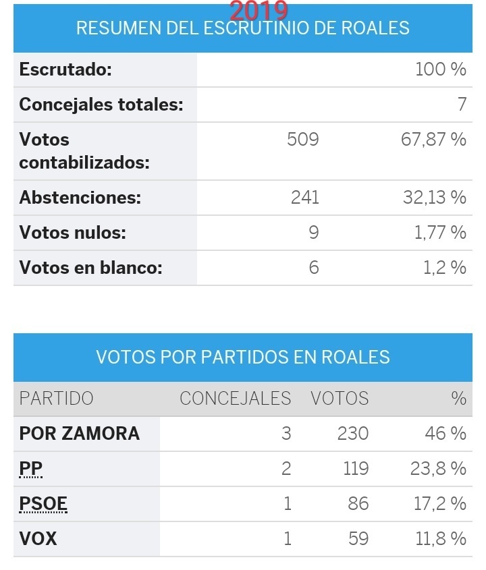The width and height of the screenshot is (486, 570).
Task: Click the PARTIDO column header
Action: pos(57,398)
